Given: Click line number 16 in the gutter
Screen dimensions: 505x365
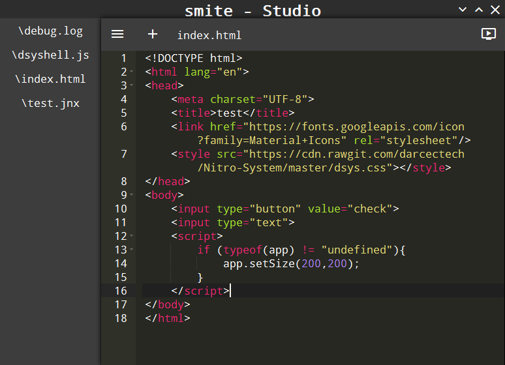Looking at the screenshot, I should tap(121, 291).
